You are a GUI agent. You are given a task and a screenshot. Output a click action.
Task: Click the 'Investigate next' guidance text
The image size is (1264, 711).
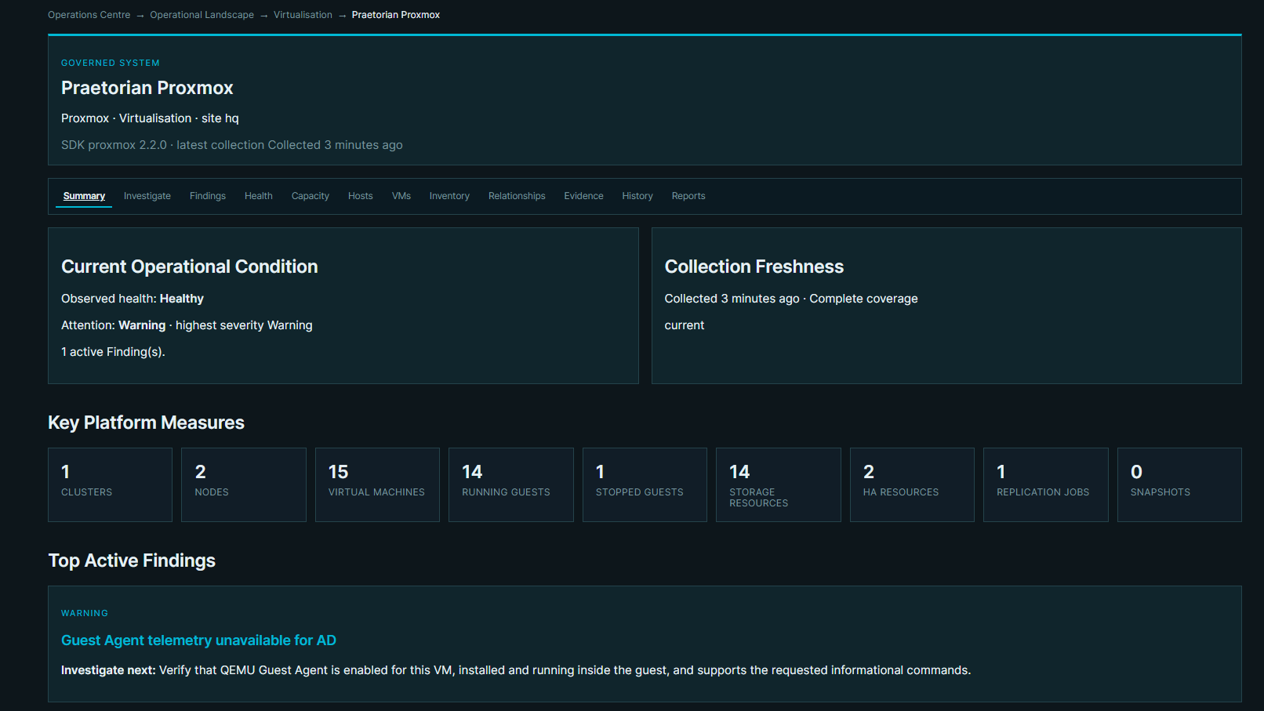(x=516, y=670)
